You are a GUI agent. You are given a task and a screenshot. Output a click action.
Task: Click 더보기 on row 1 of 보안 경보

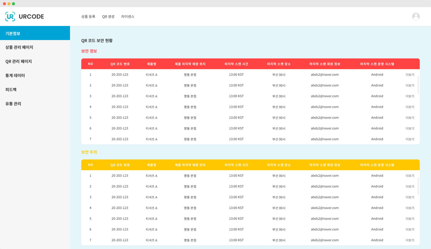point(410,75)
